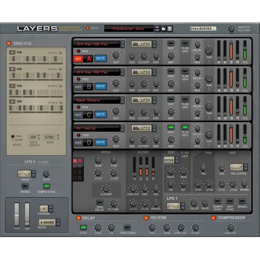Toggle TRIG DELAY button in Pitch section
Viewport: 260px width, 260px height.
point(100,202)
